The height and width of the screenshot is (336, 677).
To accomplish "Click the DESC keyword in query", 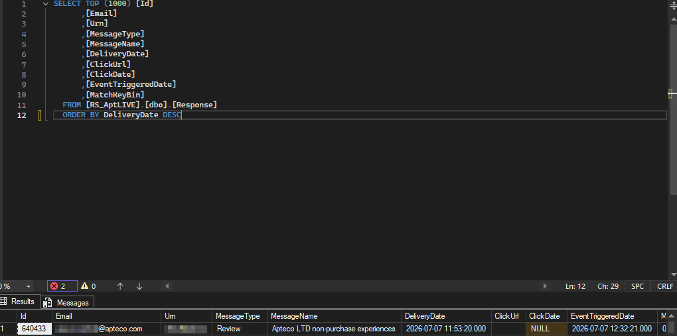I will click(172, 115).
